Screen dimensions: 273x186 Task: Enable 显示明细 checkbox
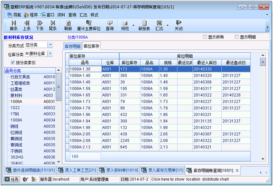point(236,37)
